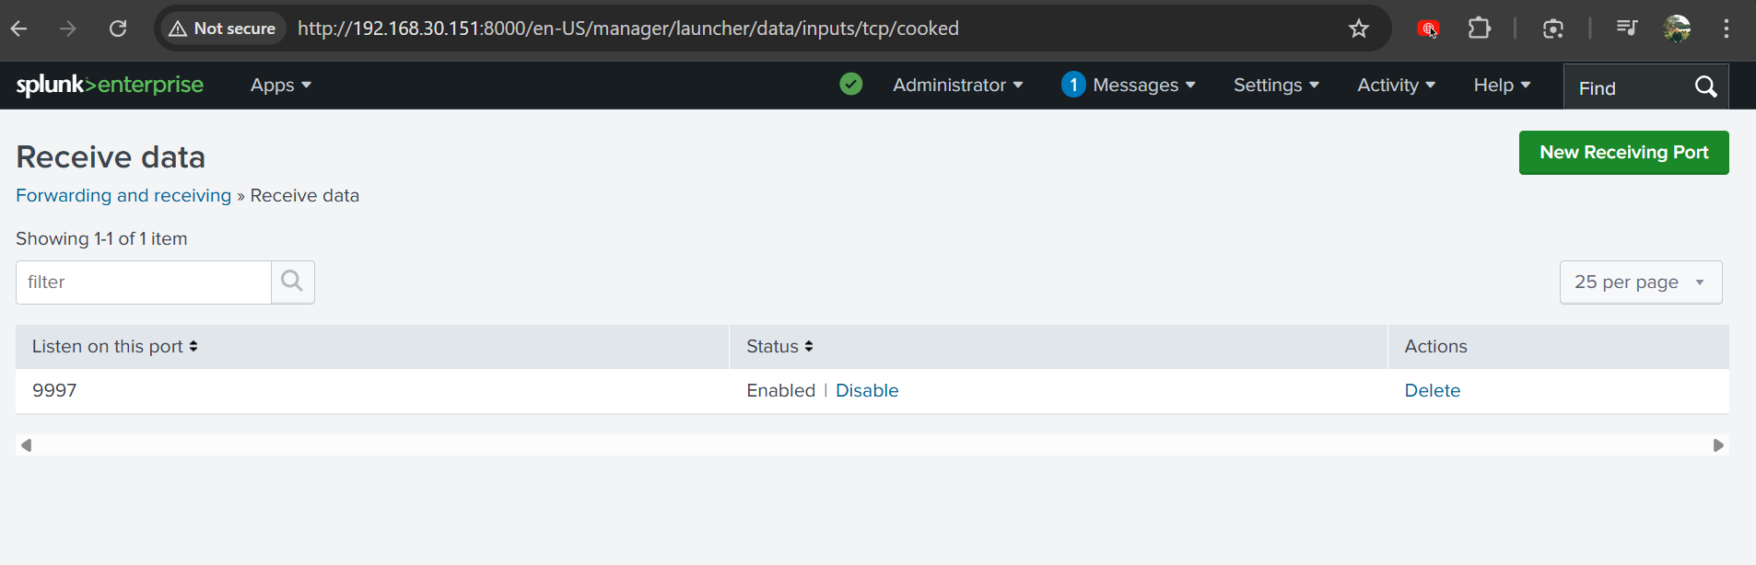
Task: Sort the table by Status column
Action: click(x=779, y=347)
